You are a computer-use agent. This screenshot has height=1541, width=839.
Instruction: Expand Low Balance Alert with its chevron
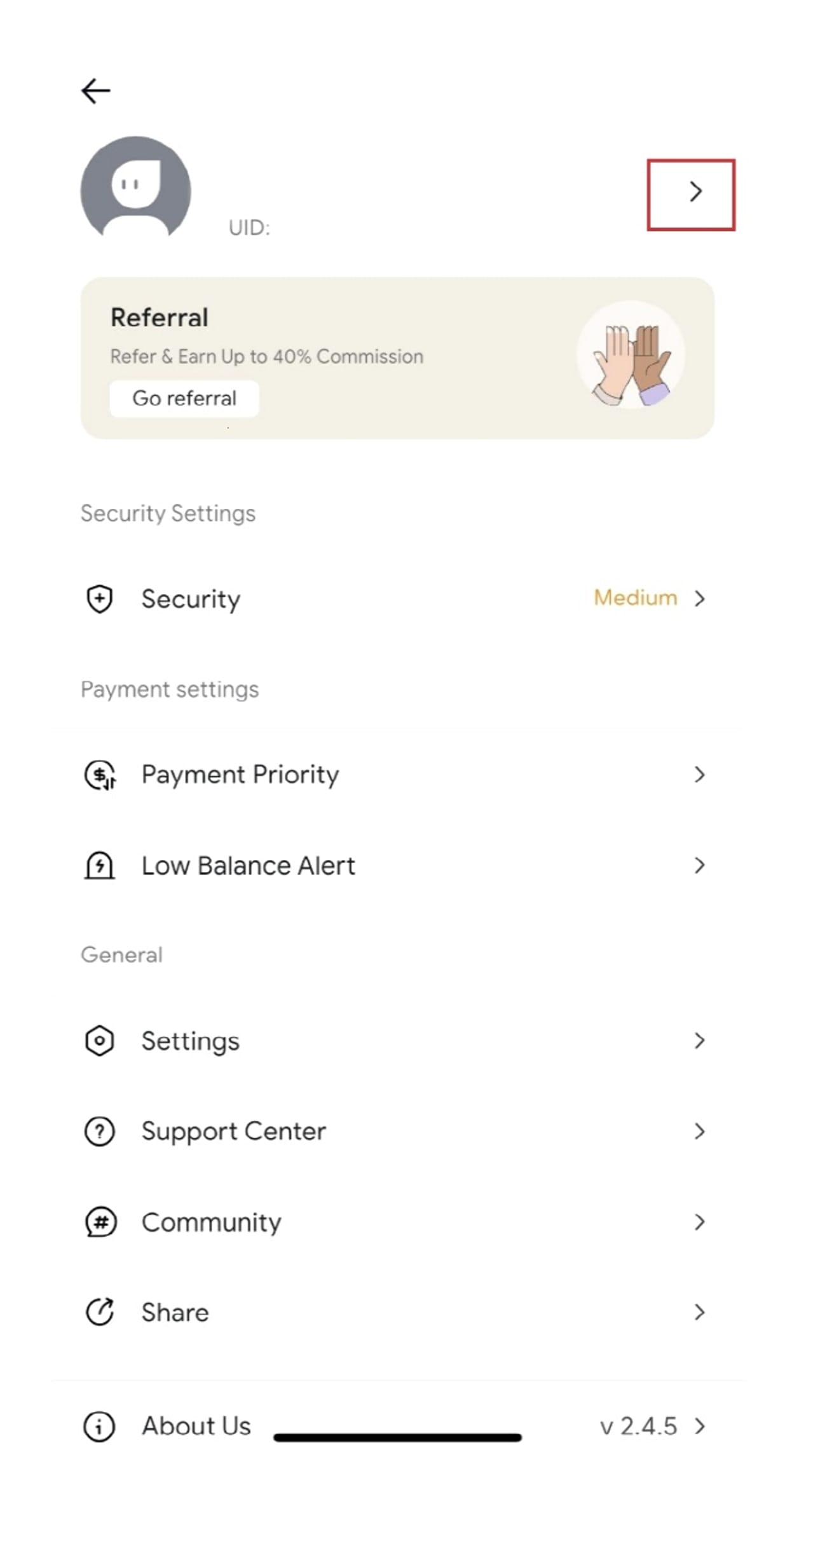(699, 866)
